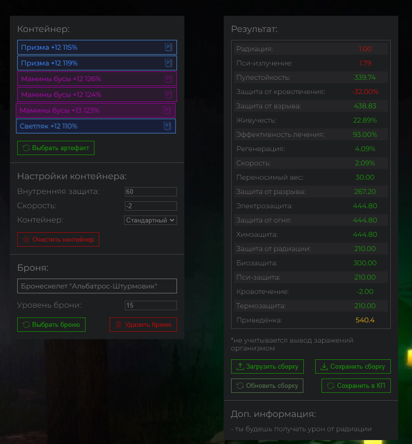This screenshot has height=444, width=412.
Task: Select the Призма +12 119% artifact
Action: click(97, 63)
